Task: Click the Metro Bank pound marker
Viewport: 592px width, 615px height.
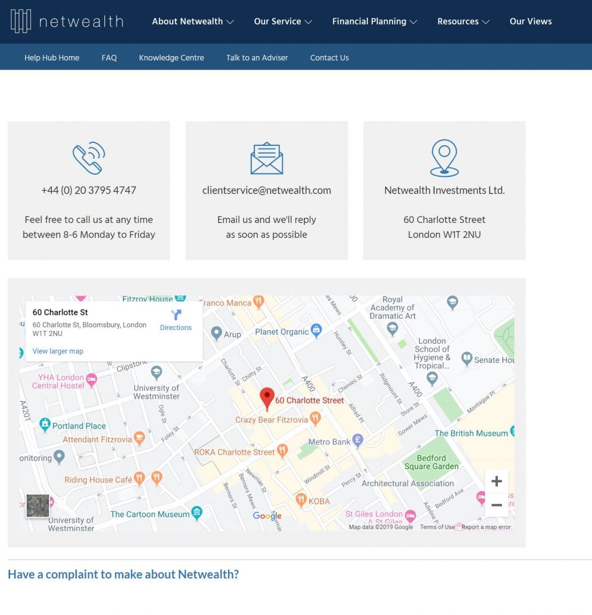Action: tap(357, 441)
